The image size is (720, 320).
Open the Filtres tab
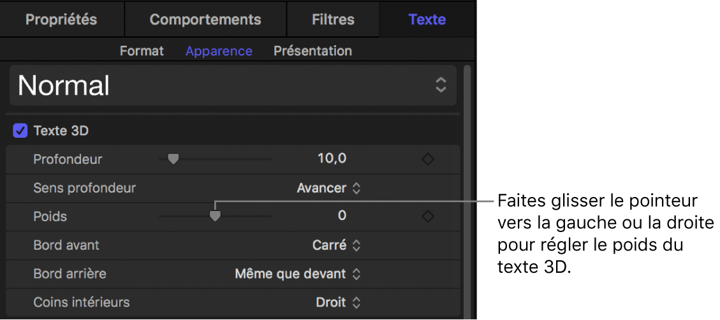(x=333, y=19)
